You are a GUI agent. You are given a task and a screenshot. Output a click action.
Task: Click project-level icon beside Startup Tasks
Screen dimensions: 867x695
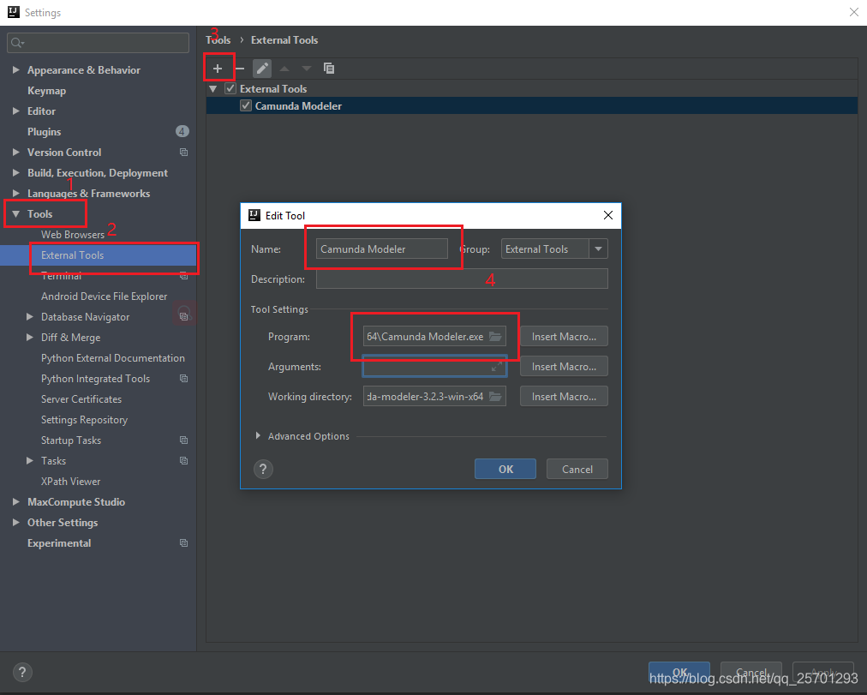click(183, 440)
